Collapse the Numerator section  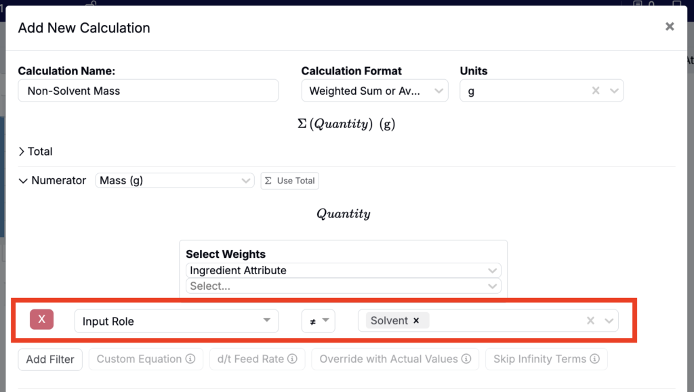[52, 180]
